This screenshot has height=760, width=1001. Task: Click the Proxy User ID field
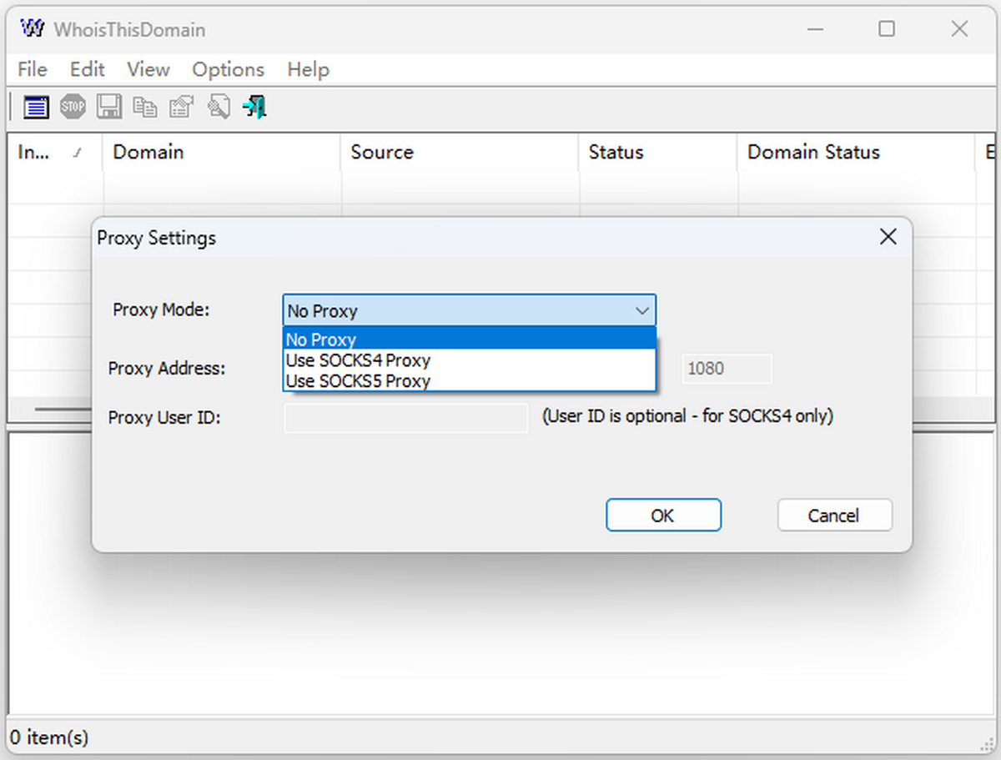(405, 418)
